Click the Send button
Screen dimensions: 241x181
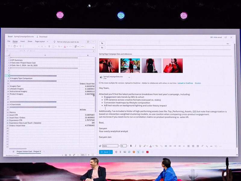pos(104,152)
